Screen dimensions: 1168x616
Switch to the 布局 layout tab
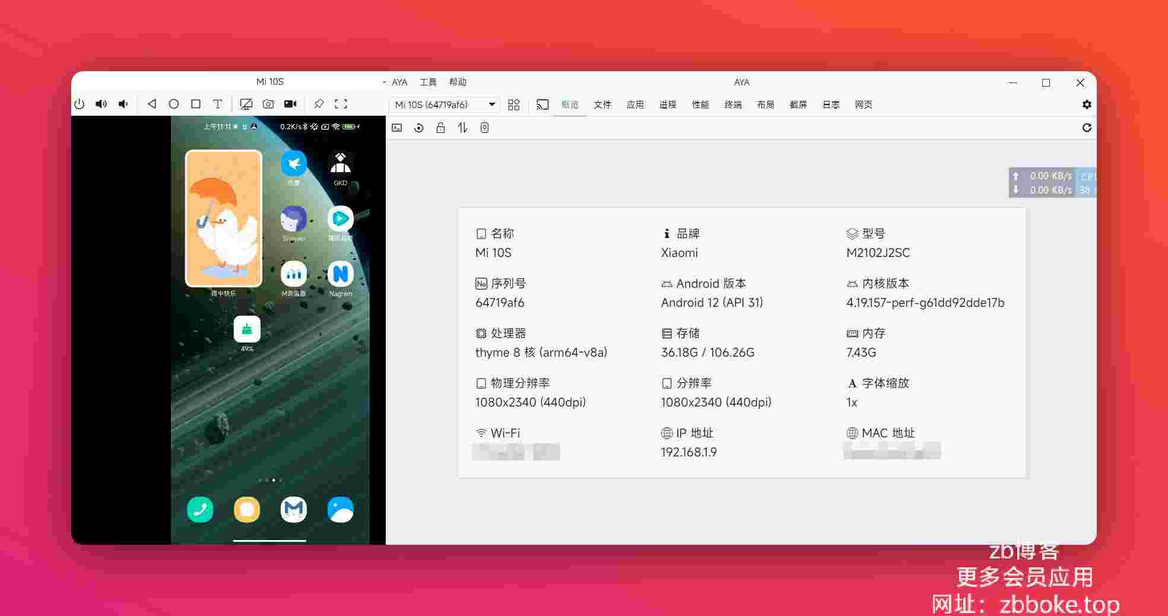point(766,104)
